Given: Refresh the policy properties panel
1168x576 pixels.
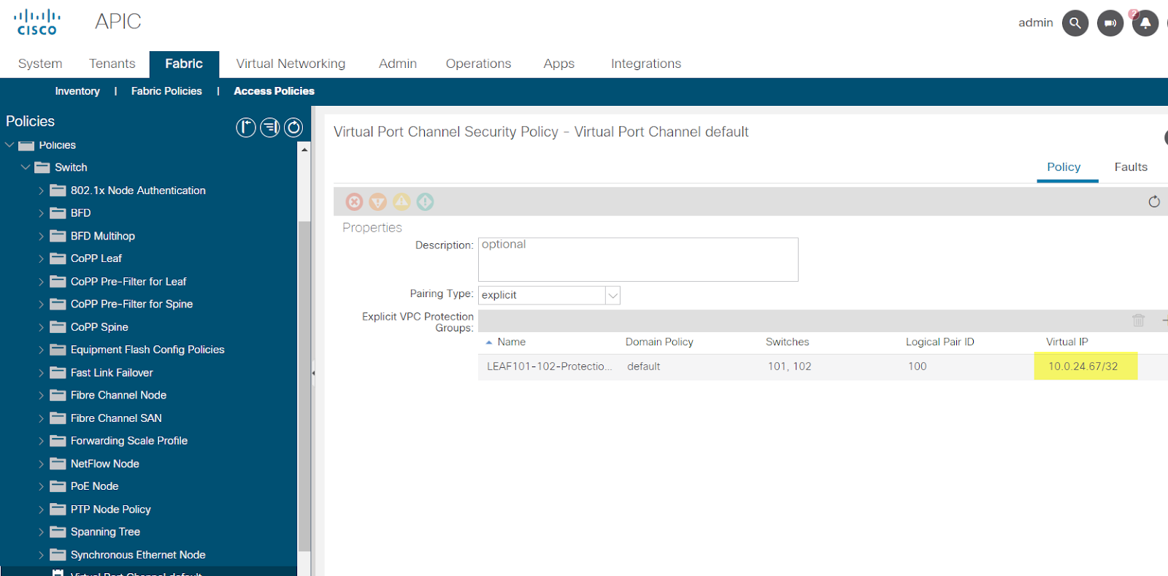Looking at the screenshot, I should 1154,201.
